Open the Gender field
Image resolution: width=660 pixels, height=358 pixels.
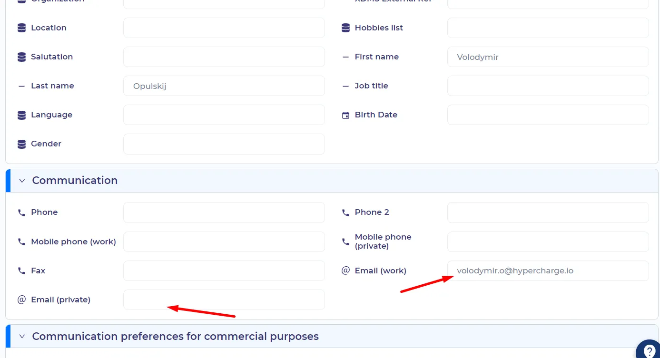click(x=224, y=144)
